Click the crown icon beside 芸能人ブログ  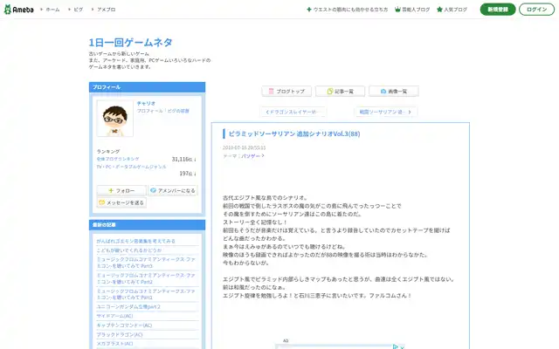click(x=397, y=10)
